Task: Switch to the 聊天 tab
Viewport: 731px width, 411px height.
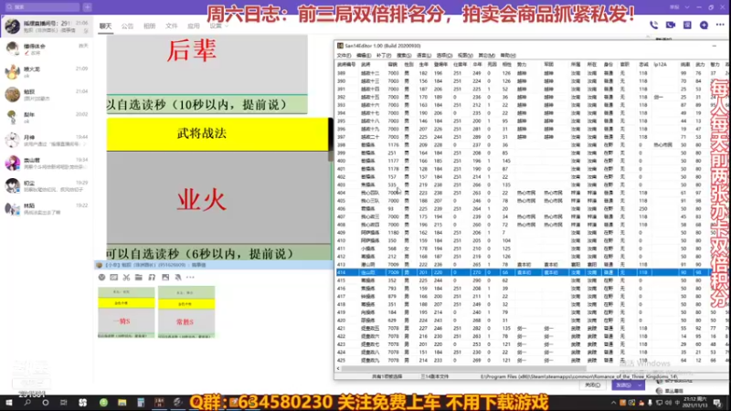Action: pos(105,26)
